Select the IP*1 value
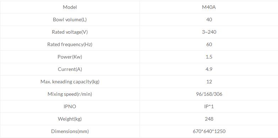 coord(209,106)
